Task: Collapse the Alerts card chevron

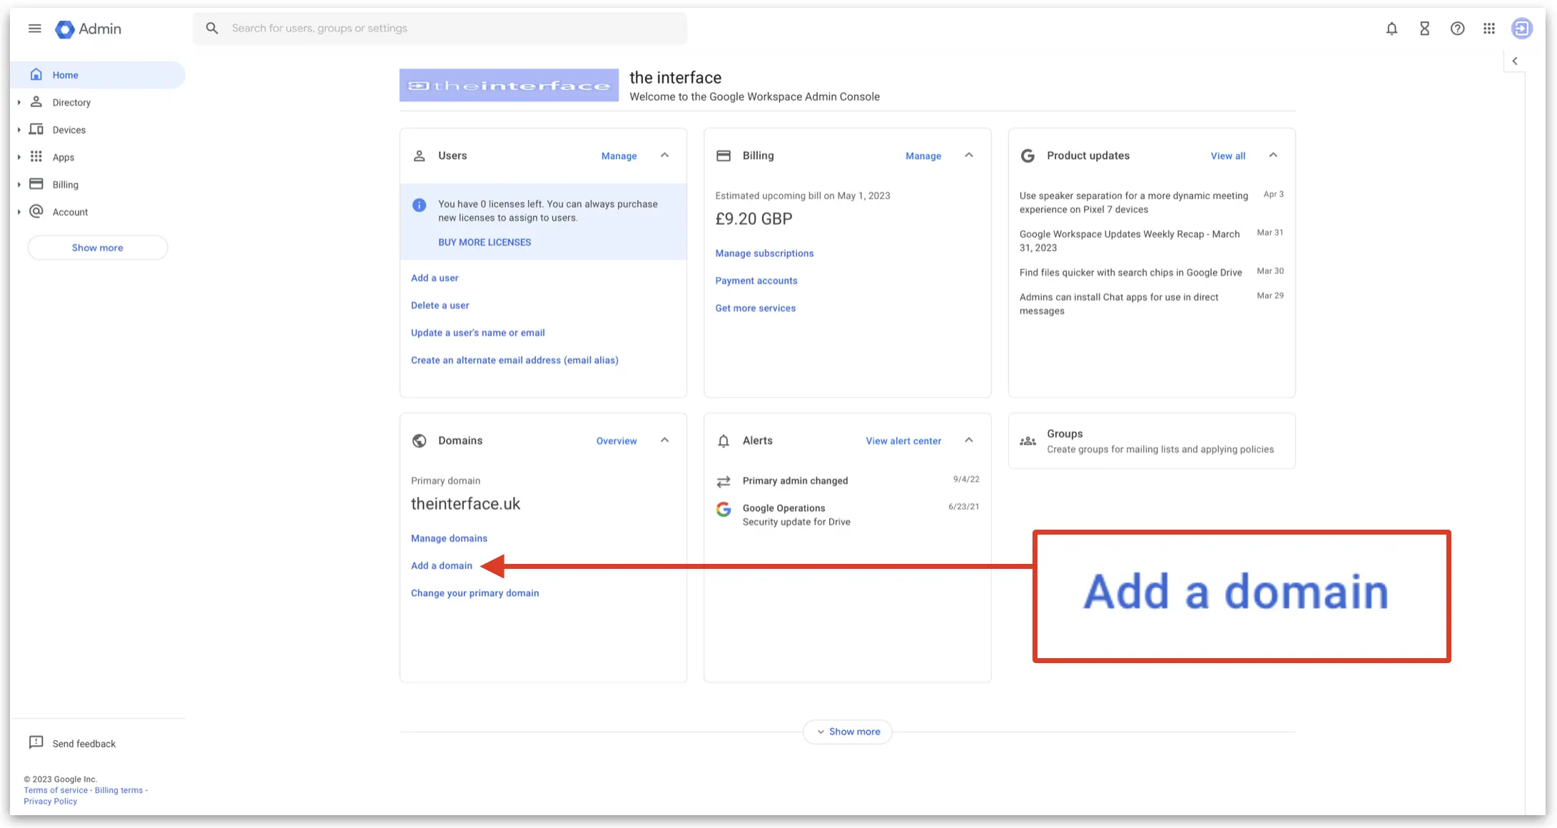Action: 968,440
